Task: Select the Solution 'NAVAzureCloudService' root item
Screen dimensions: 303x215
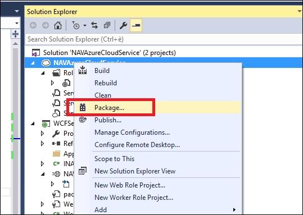Action: tap(110, 53)
